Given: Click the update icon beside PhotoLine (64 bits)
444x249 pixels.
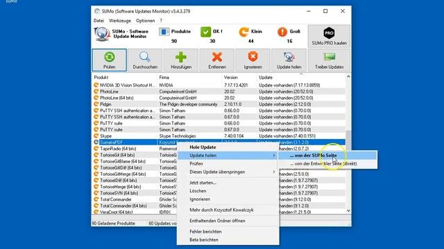Looking at the screenshot, I should click(x=96, y=98).
